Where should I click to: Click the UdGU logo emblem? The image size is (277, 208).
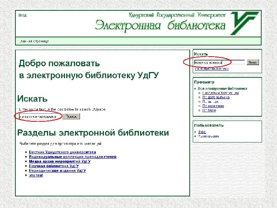(244, 23)
